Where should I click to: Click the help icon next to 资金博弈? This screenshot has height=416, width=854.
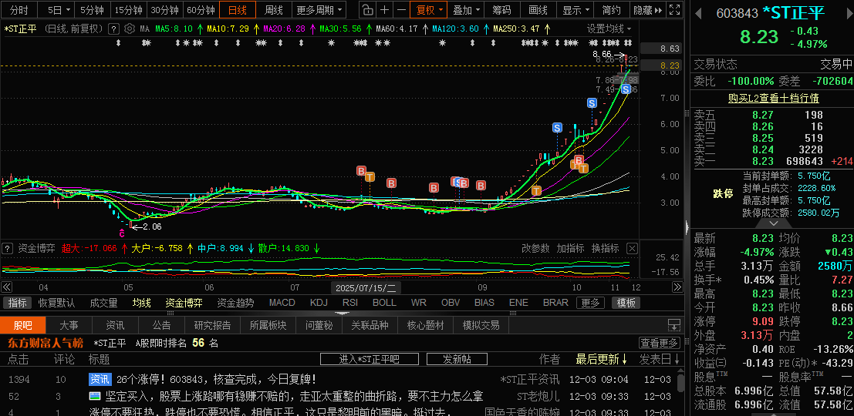pyautogui.click(x=8, y=248)
